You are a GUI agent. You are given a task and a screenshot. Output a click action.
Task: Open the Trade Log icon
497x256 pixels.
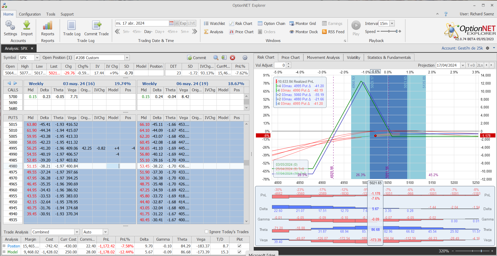click(x=72, y=26)
